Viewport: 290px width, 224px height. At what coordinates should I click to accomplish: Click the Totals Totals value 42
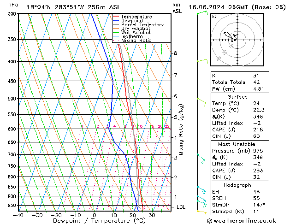(256, 82)
